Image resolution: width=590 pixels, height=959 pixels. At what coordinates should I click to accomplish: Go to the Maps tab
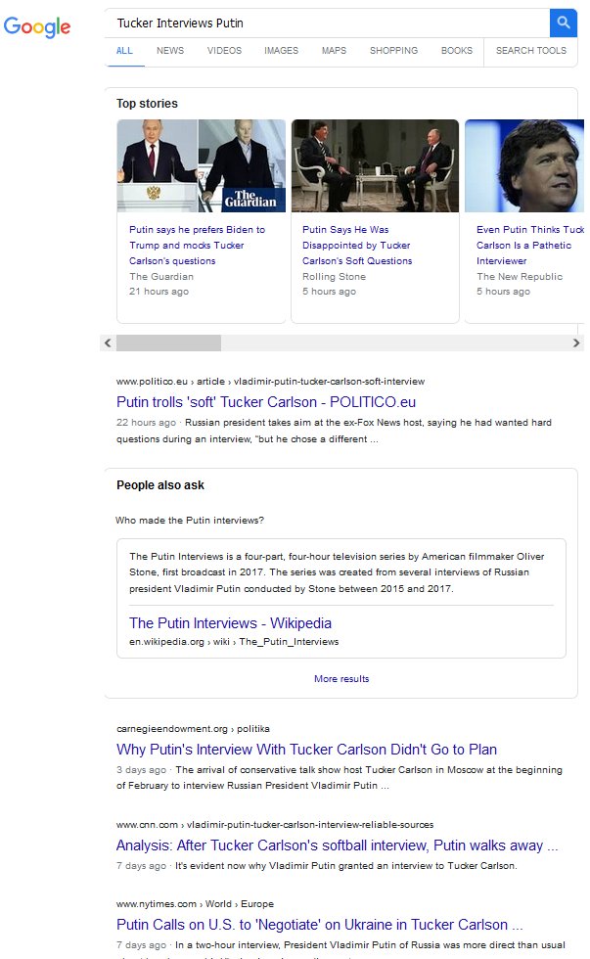[x=334, y=51]
